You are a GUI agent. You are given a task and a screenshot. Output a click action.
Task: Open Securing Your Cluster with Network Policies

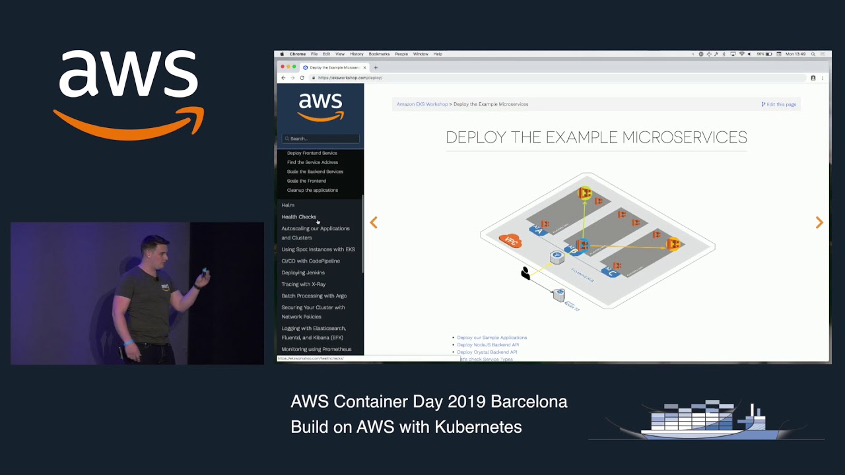click(x=313, y=312)
